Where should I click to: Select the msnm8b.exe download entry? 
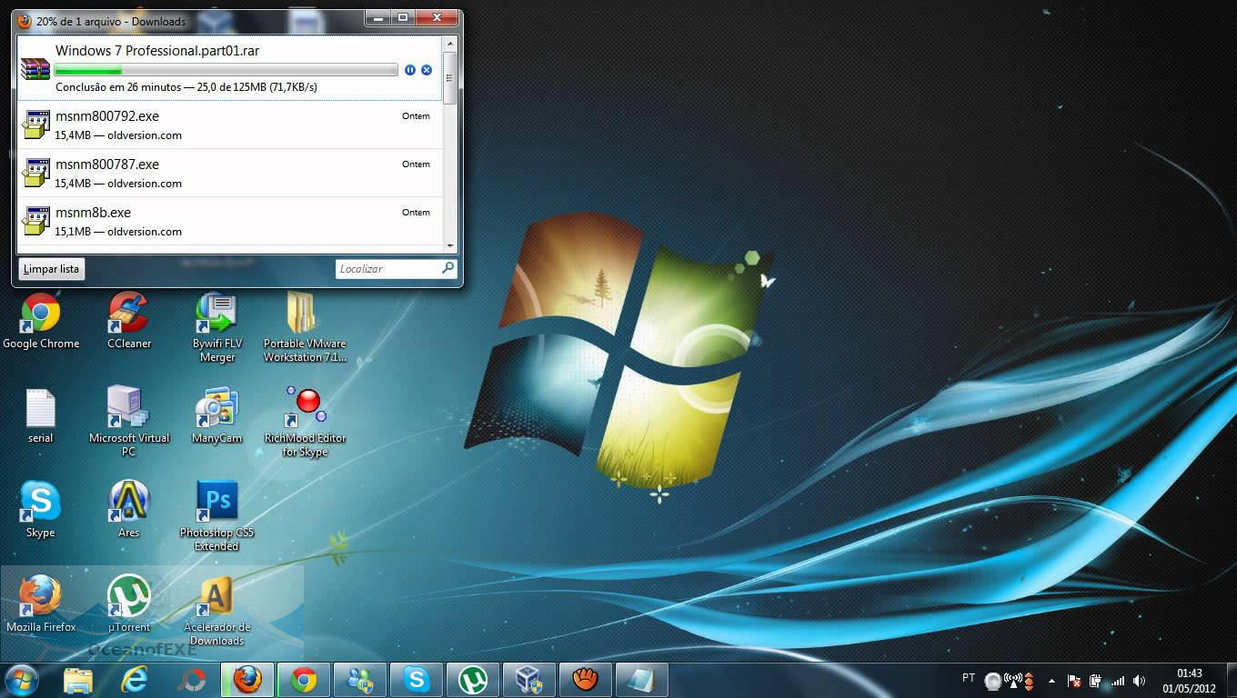point(229,222)
